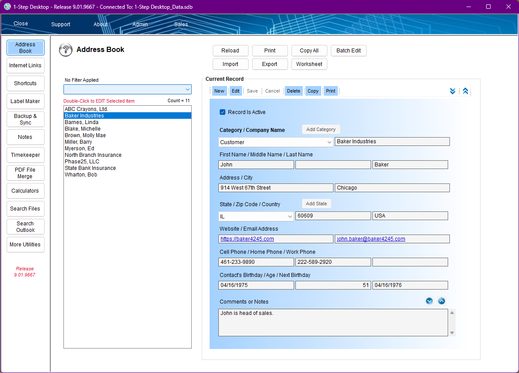519x373 pixels.
Task: Click the Add Category button
Action: click(321, 130)
